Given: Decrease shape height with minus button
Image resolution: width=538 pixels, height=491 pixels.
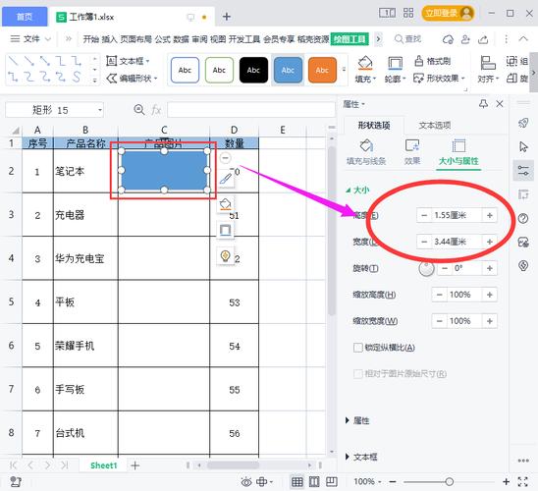Looking at the screenshot, I should 424,215.
